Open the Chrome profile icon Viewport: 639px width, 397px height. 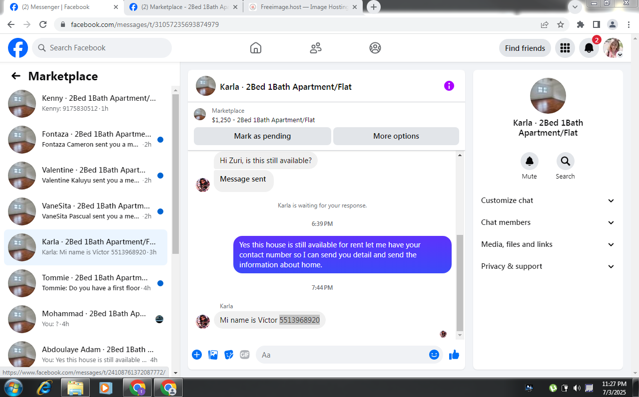pos(612,24)
